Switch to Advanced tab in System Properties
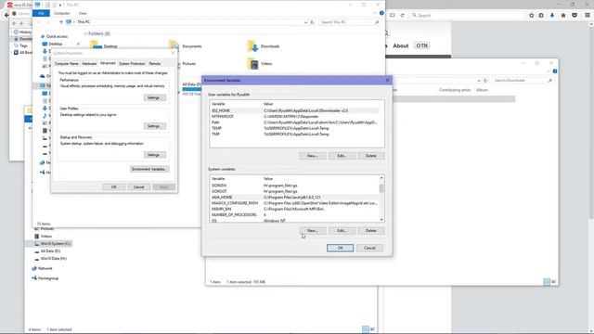This screenshot has width=594, height=334. (x=108, y=63)
